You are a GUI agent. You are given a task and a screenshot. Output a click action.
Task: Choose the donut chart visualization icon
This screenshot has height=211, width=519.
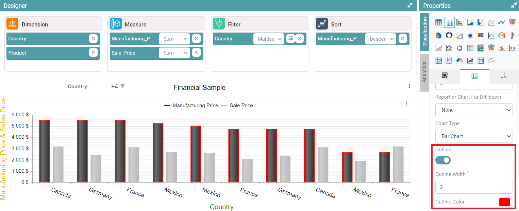(x=449, y=35)
